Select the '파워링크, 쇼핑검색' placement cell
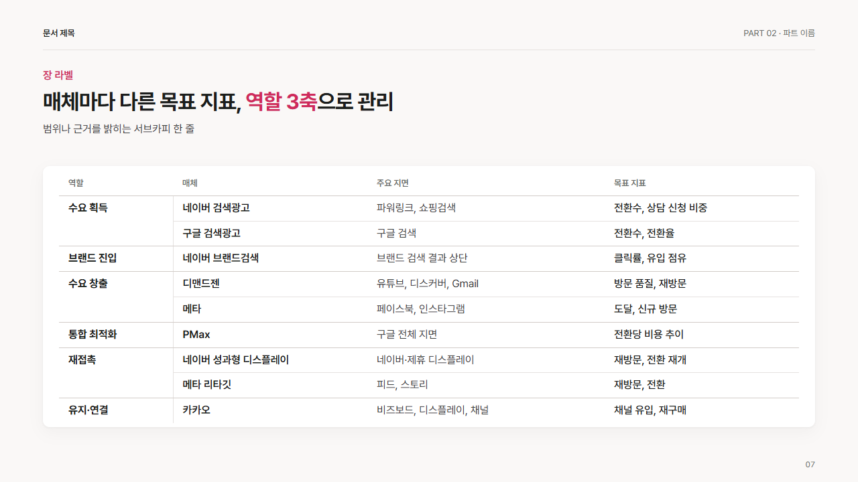Image resolution: width=858 pixels, height=482 pixels. pyautogui.click(x=416, y=208)
